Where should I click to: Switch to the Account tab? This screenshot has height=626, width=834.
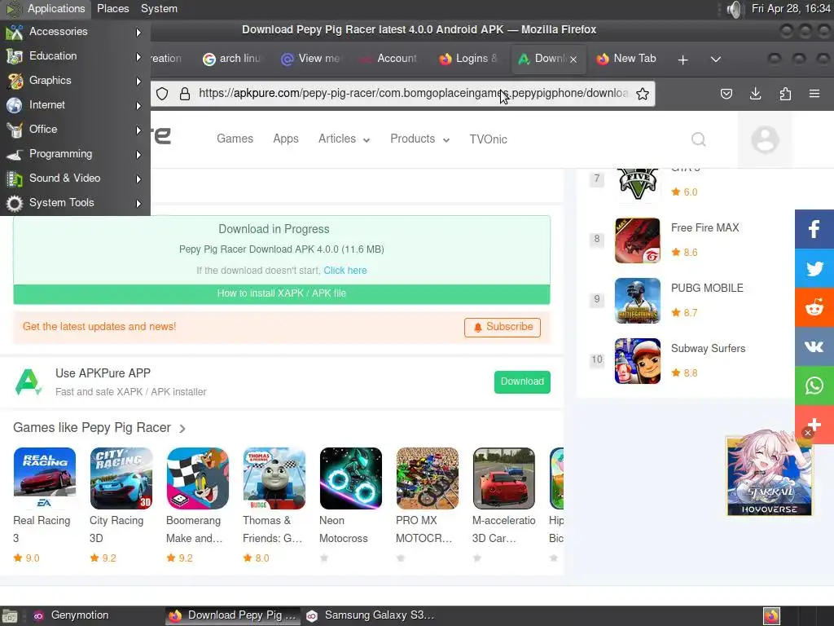pos(389,59)
